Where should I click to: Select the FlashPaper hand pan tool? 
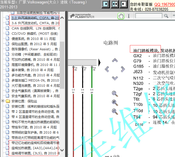121,16
